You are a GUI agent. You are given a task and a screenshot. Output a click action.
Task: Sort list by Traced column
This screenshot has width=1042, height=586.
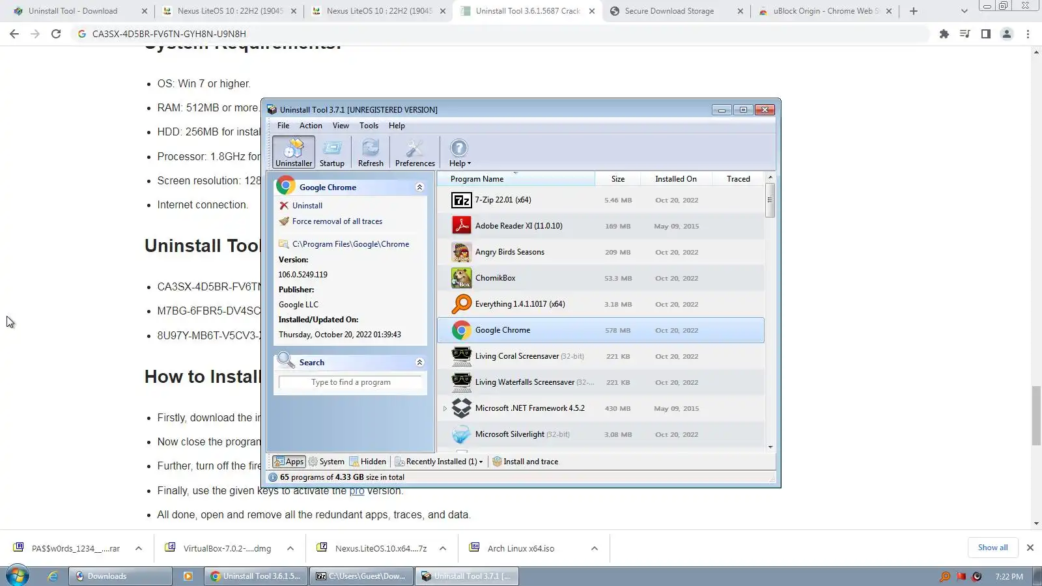(x=738, y=179)
